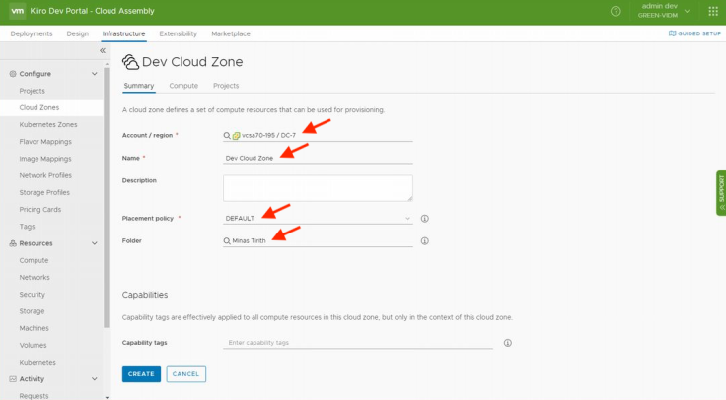Select the Infrastructure tab
726x400 pixels.
(123, 33)
